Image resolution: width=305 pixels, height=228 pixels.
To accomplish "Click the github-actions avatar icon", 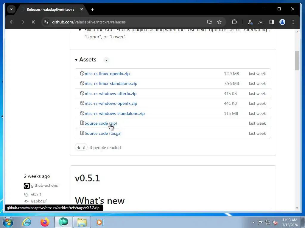I will [27, 186].
